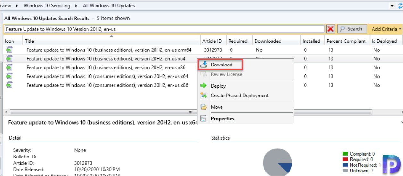Open the Add Criteria dropdown

tap(386, 29)
